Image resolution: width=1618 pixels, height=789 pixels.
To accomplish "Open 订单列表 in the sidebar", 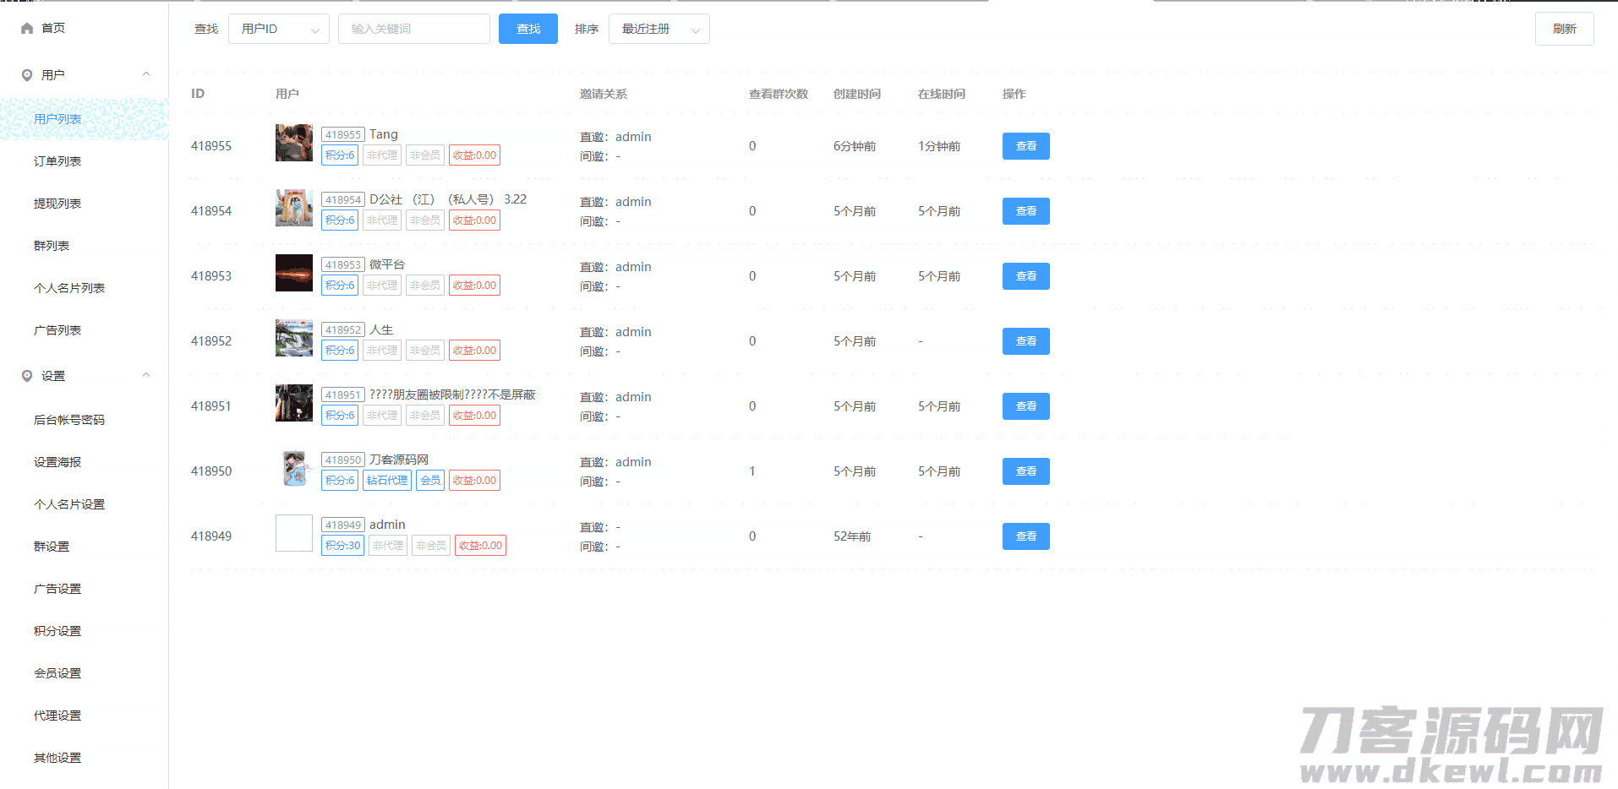I will click(57, 161).
